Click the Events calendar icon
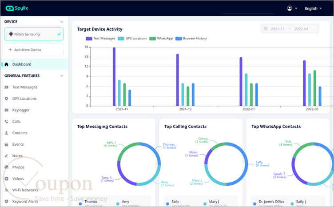Viewport: 334px width, 207px height. (6, 144)
